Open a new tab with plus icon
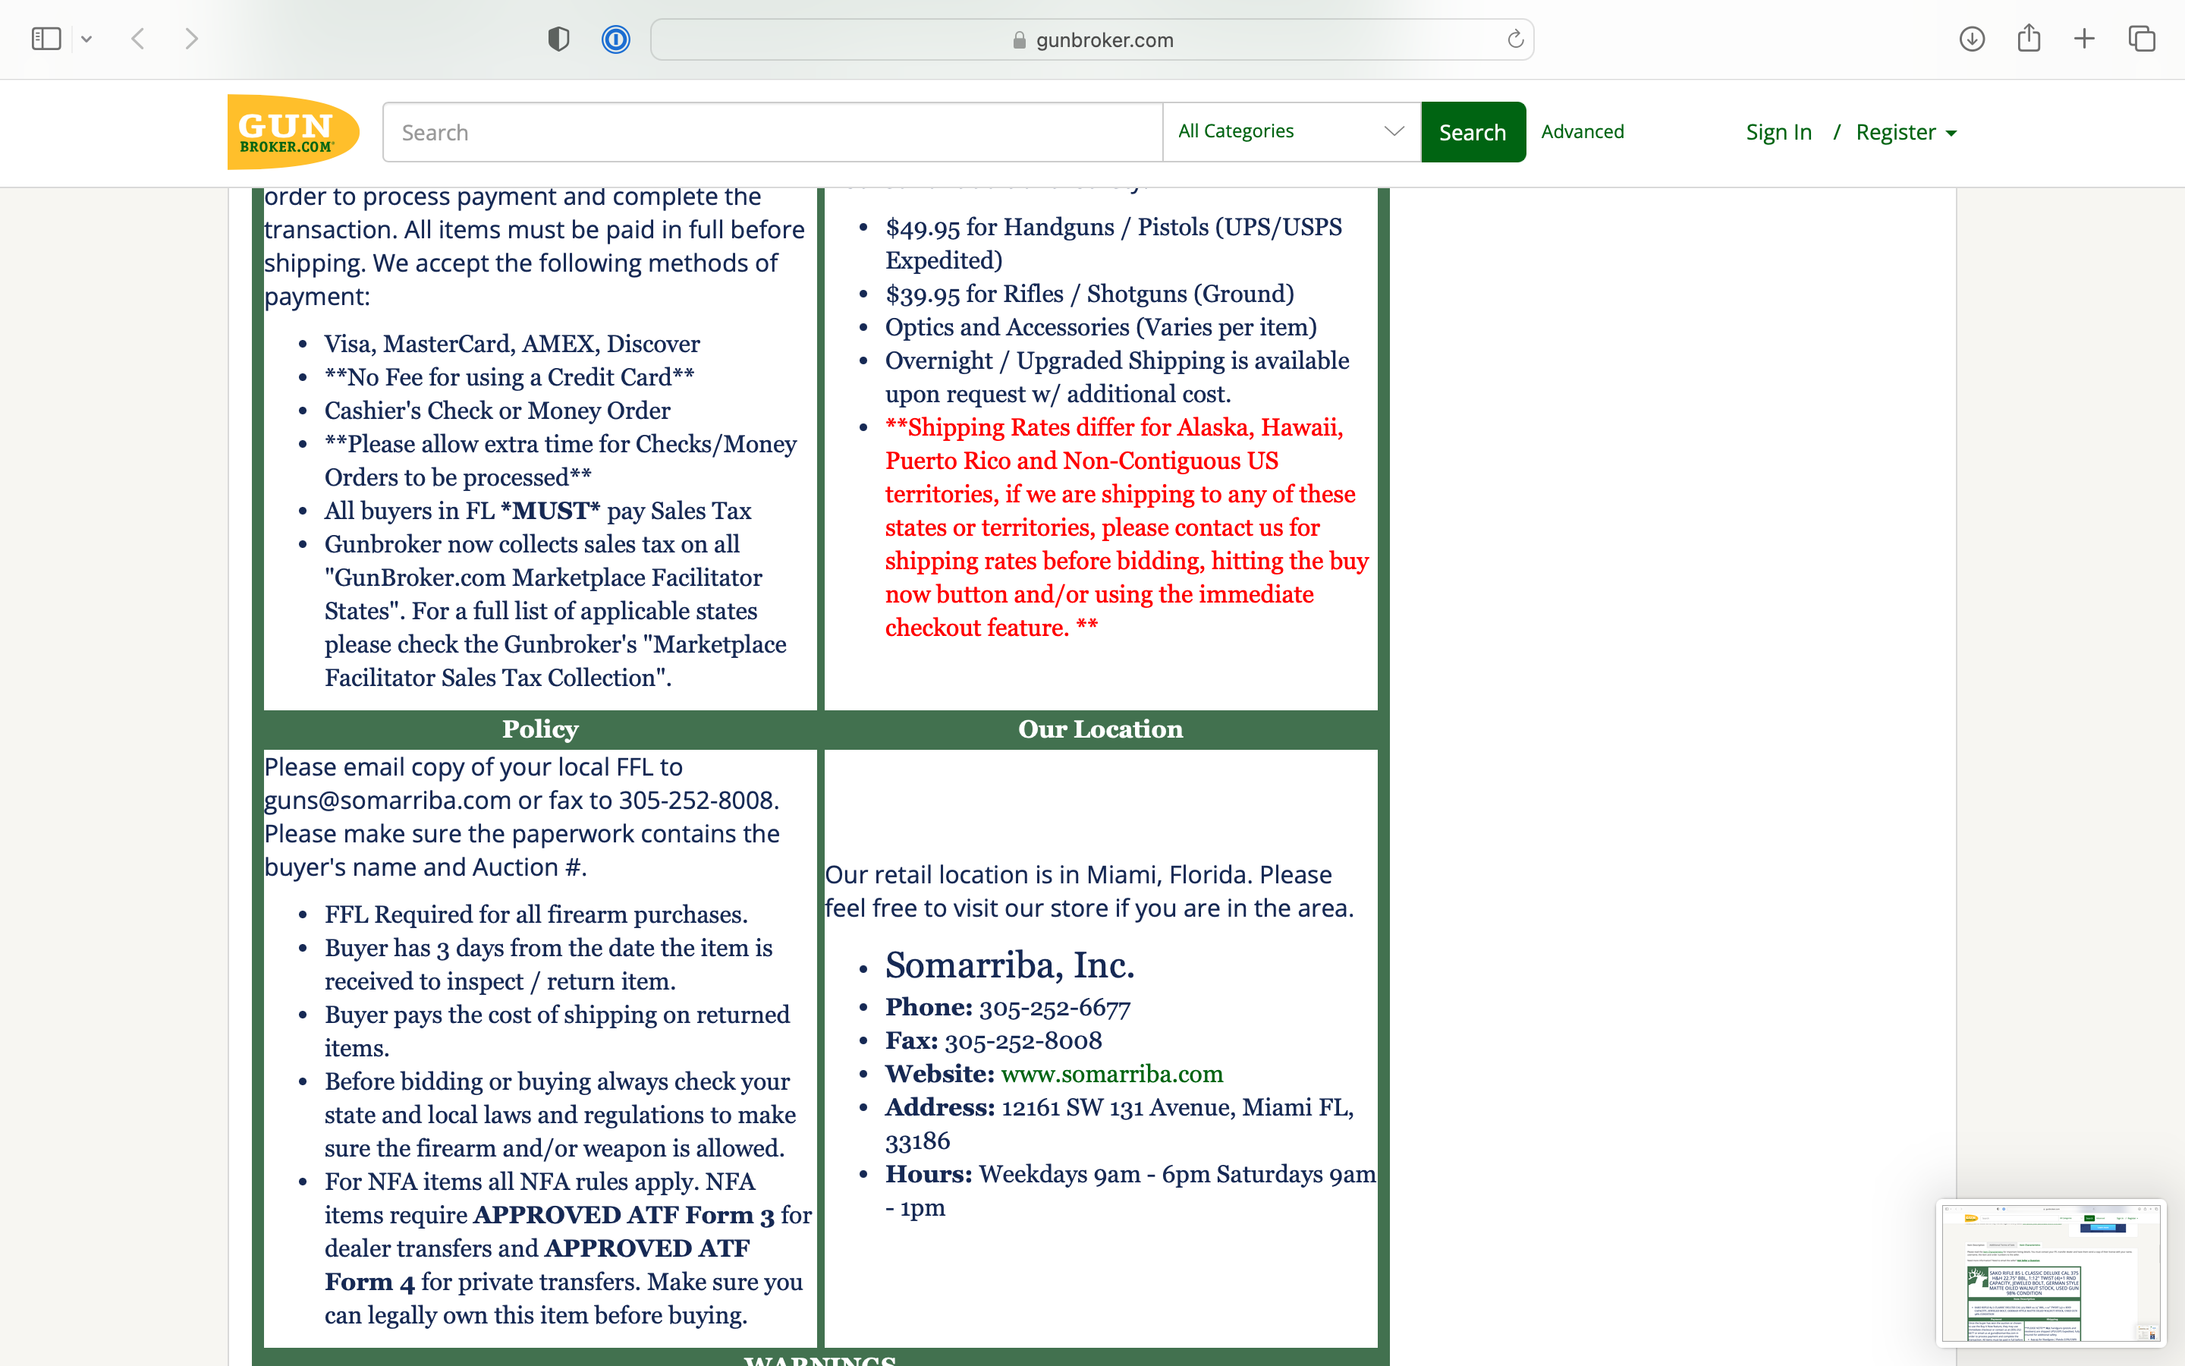The height and width of the screenshot is (1366, 2185). 2084,39
